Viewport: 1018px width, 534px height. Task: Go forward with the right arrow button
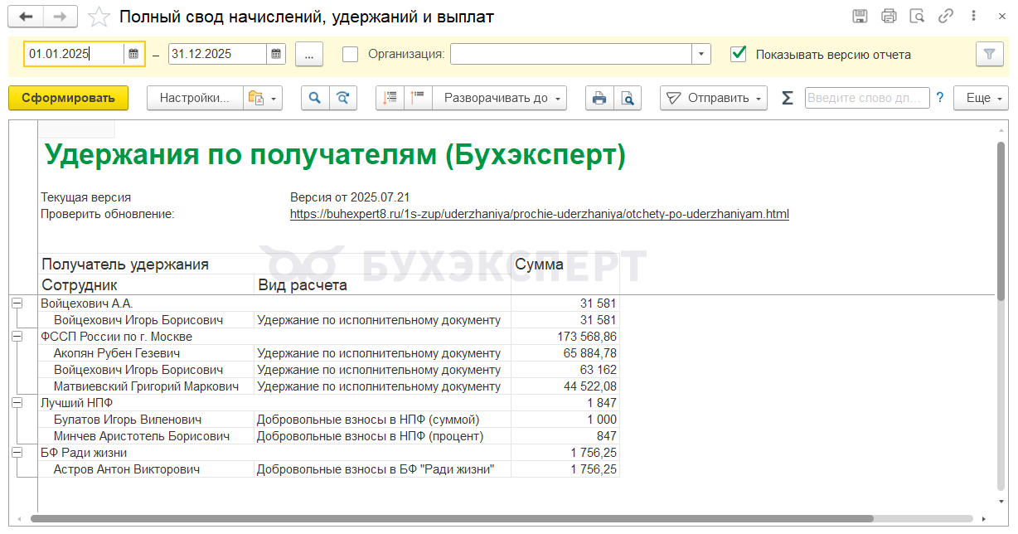pos(61,17)
